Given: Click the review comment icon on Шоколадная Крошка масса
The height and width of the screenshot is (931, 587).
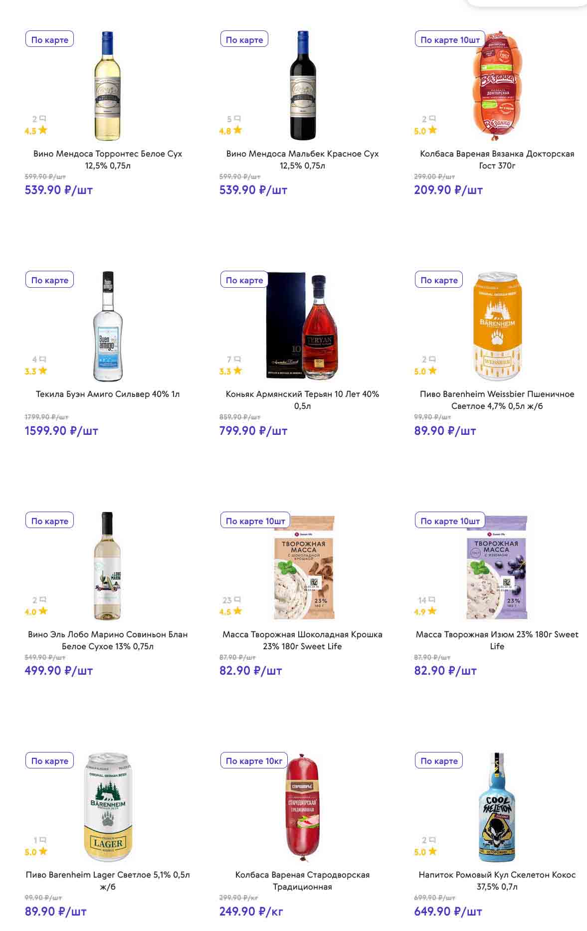Looking at the screenshot, I should tap(237, 599).
